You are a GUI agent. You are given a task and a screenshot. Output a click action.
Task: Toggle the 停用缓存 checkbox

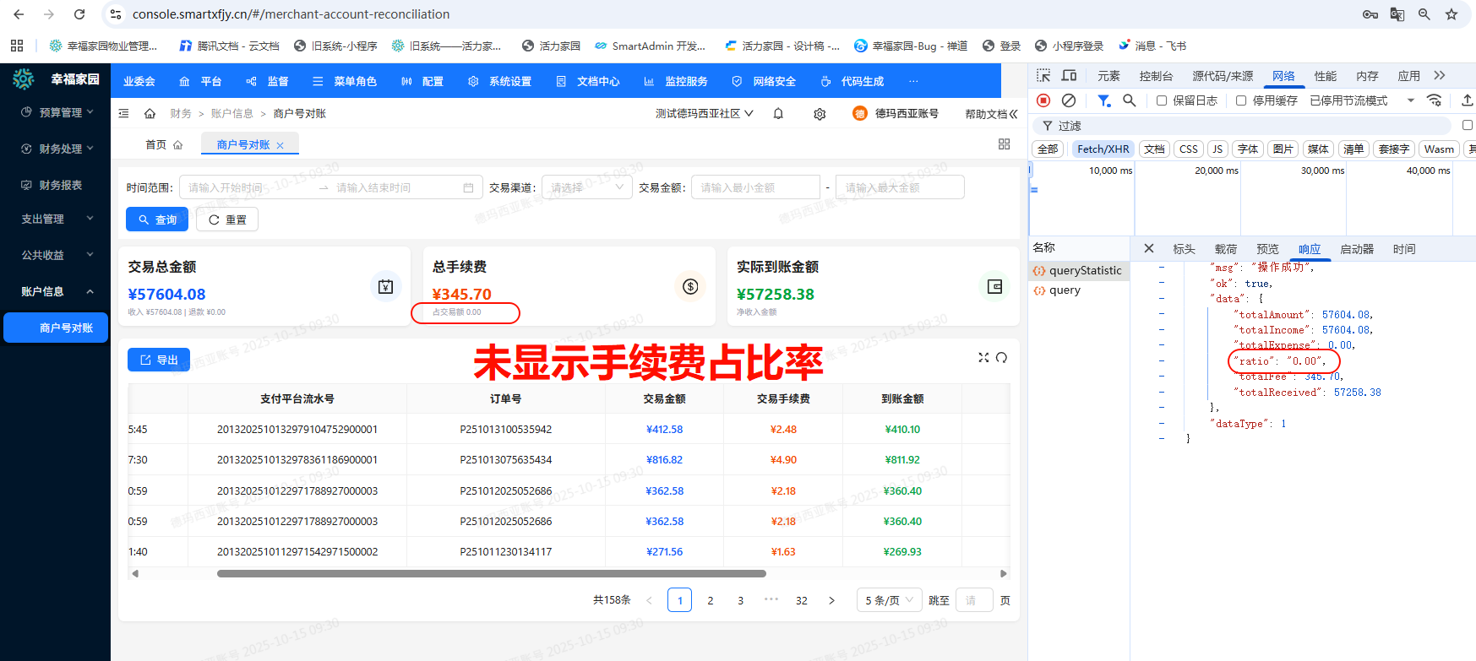tap(1241, 100)
